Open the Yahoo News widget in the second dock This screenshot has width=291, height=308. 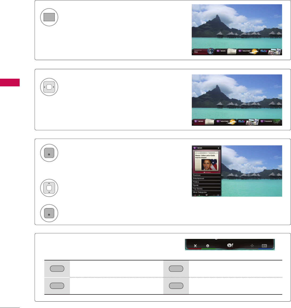tap(204, 122)
